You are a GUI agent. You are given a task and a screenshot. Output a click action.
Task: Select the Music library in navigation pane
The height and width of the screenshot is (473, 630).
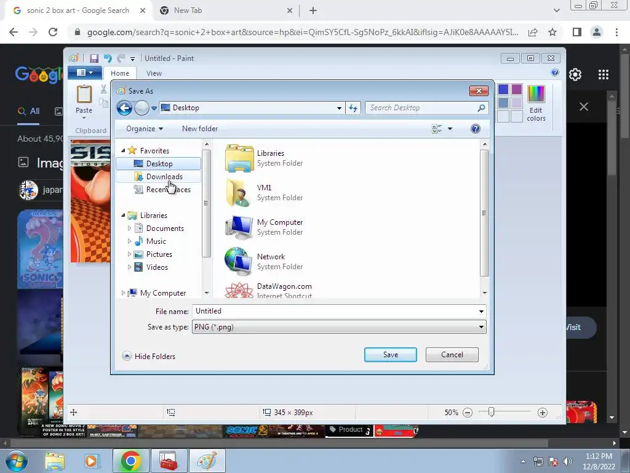tap(156, 241)
